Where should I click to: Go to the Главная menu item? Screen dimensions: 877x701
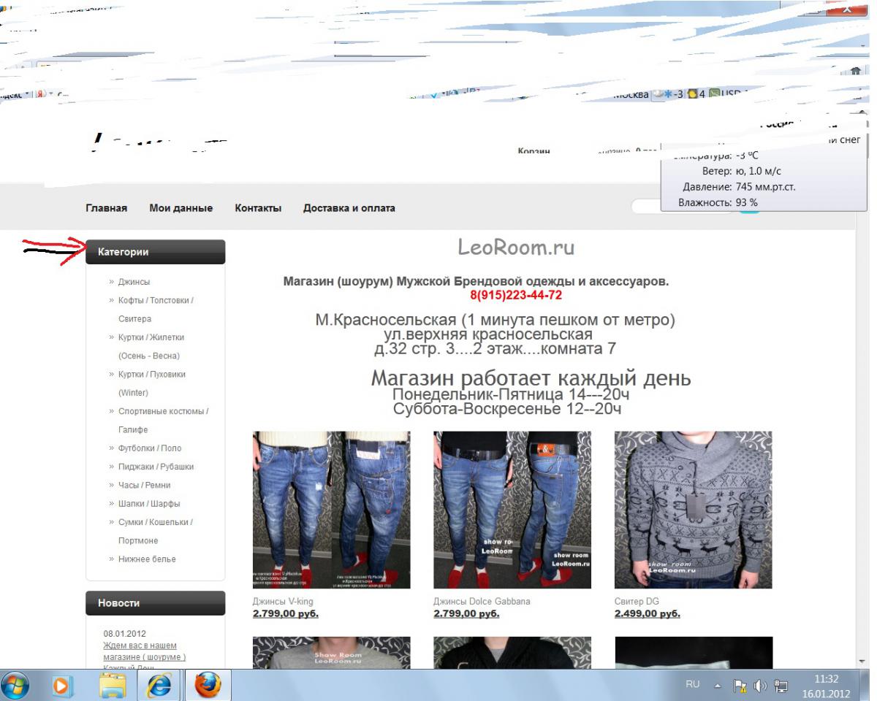pyautogui.click(x=107, y=208)
